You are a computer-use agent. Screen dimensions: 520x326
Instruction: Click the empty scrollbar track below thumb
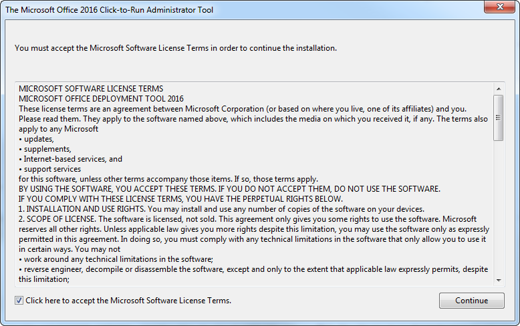tap(499, 208)
